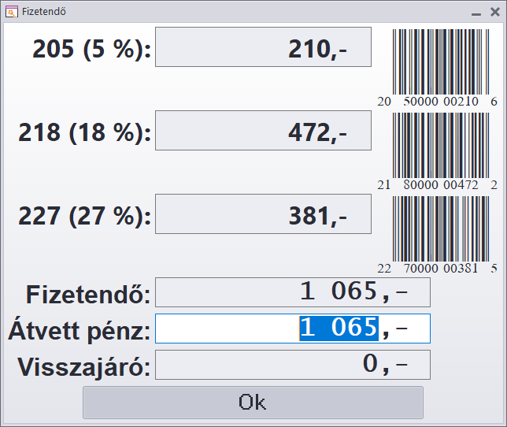Click the Fizetendő title bar text
507x427 pixels.
pos(44,12)
